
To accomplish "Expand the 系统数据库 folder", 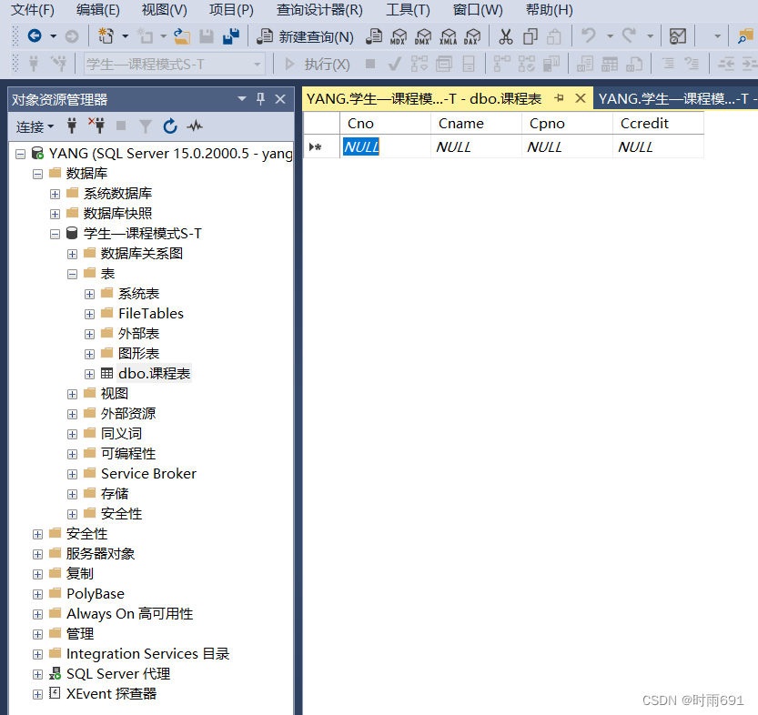I will pos(56,194).
